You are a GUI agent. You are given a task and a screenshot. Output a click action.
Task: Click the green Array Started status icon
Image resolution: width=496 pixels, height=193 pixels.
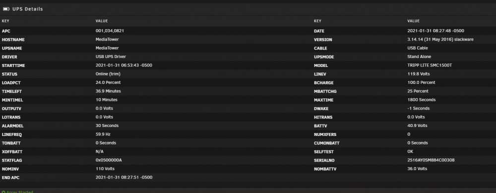coord(3,192)
